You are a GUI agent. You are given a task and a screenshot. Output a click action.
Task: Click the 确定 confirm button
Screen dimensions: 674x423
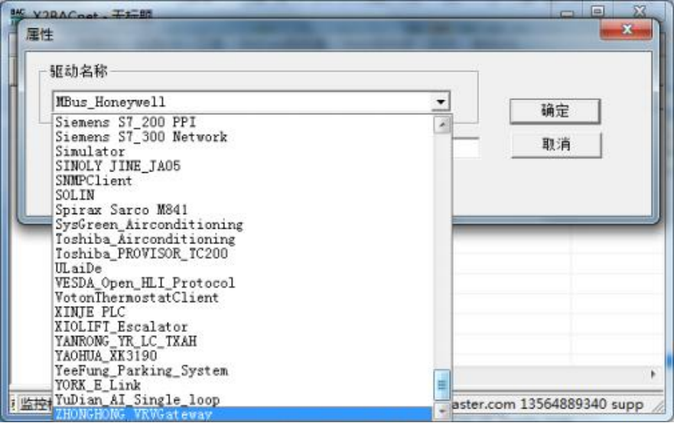555,111
